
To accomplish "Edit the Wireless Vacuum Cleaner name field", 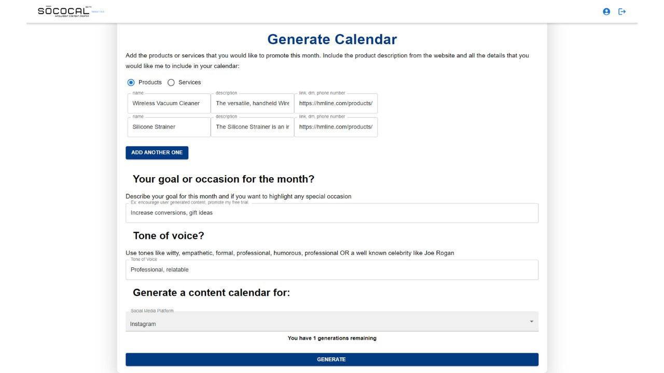I will coord(169,104).
